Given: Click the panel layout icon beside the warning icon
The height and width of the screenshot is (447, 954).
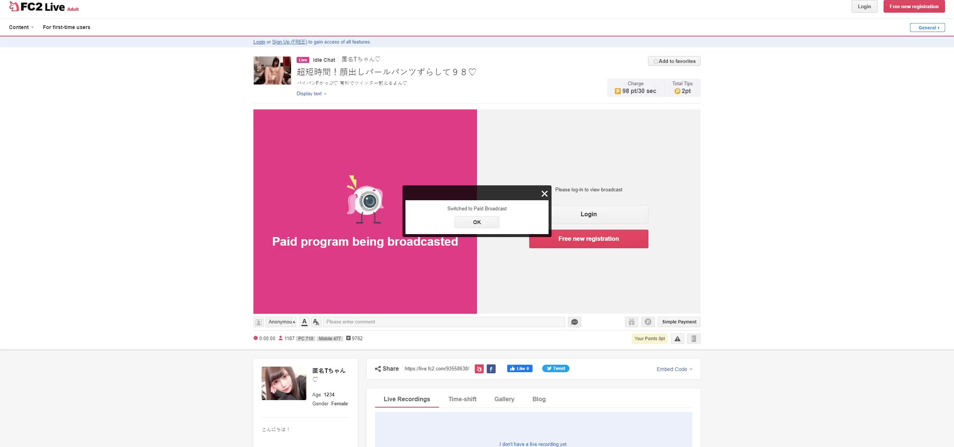Looking at the screenshot, I should (x=694, y=339).
